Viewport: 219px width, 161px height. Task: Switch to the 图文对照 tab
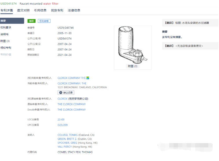[23, 10]
